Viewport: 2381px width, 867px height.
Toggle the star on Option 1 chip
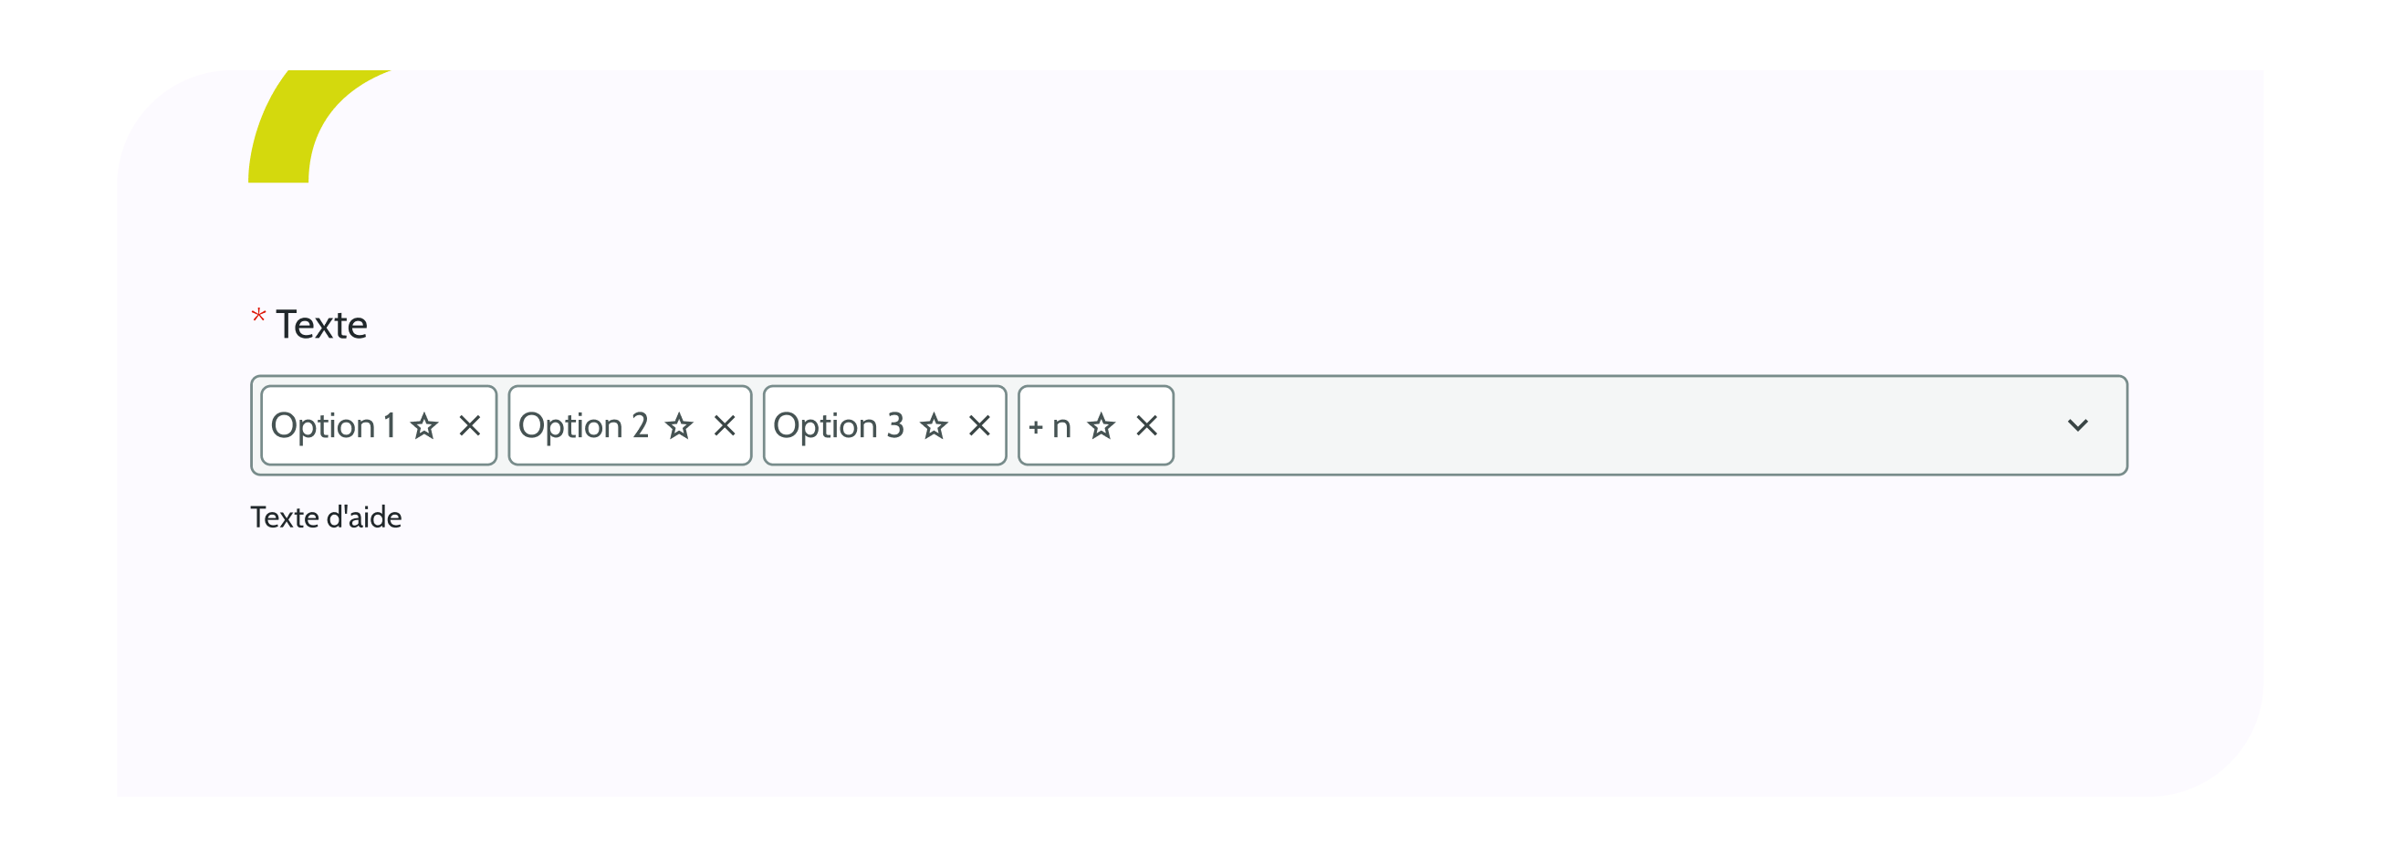click(x=424, y=426)
